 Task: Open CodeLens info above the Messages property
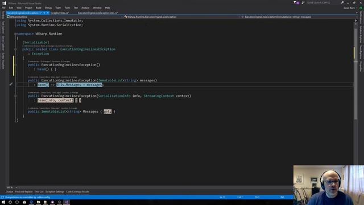[x=53, y=108]
